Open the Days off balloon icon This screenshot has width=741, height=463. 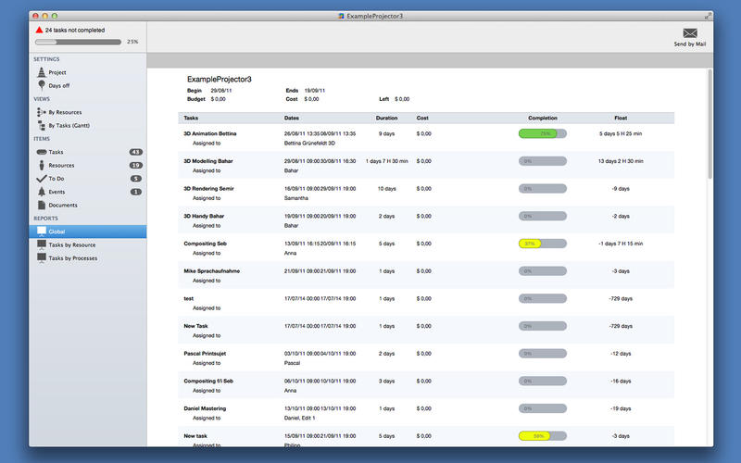(42, 85)
